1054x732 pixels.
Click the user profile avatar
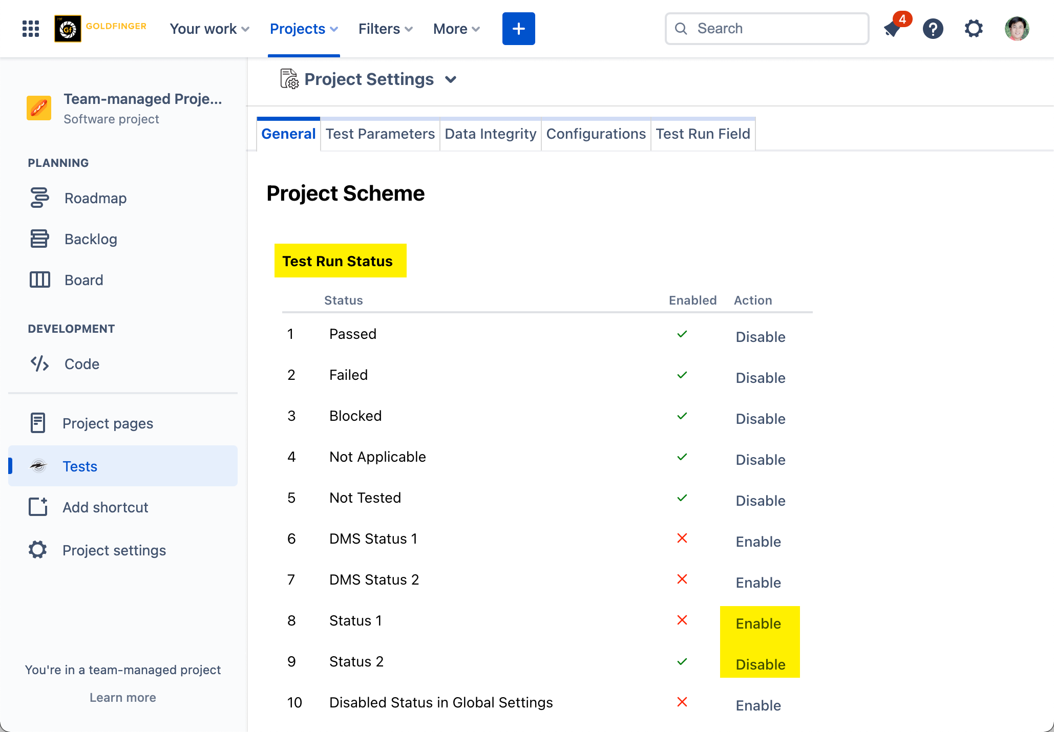[1017, 29]
